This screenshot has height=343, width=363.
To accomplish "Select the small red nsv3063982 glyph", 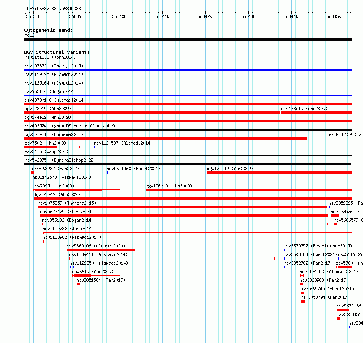I will point(32,173).
